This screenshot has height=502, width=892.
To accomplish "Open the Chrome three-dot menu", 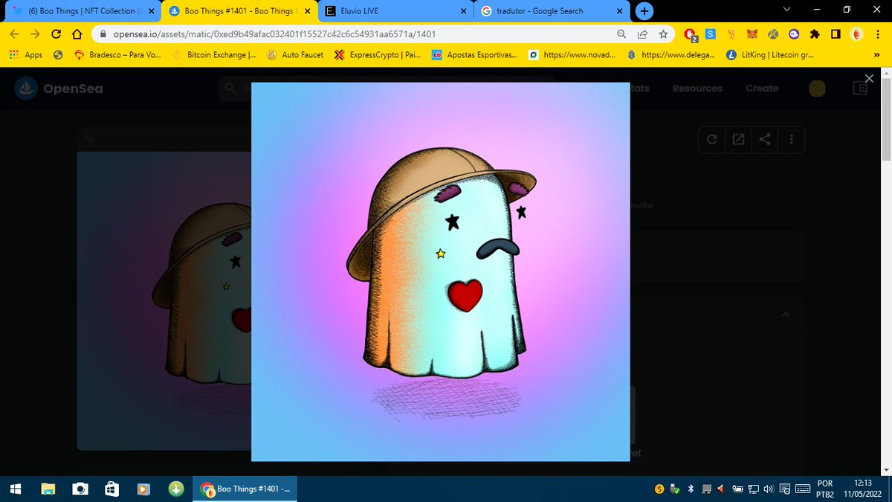I will [877, 34].
